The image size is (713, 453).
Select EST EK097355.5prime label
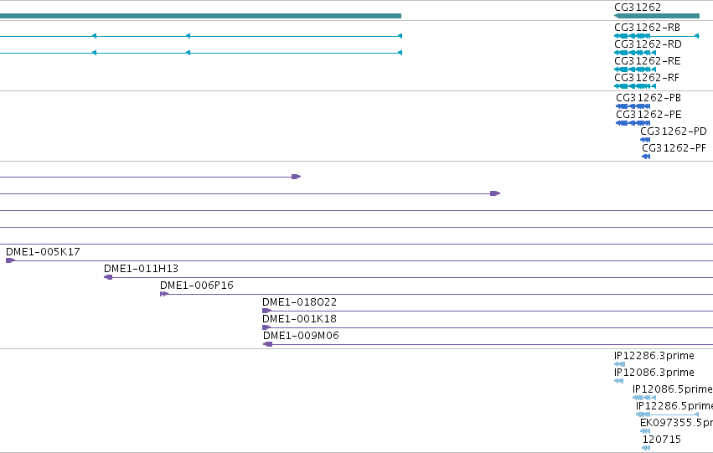point(677,423)
